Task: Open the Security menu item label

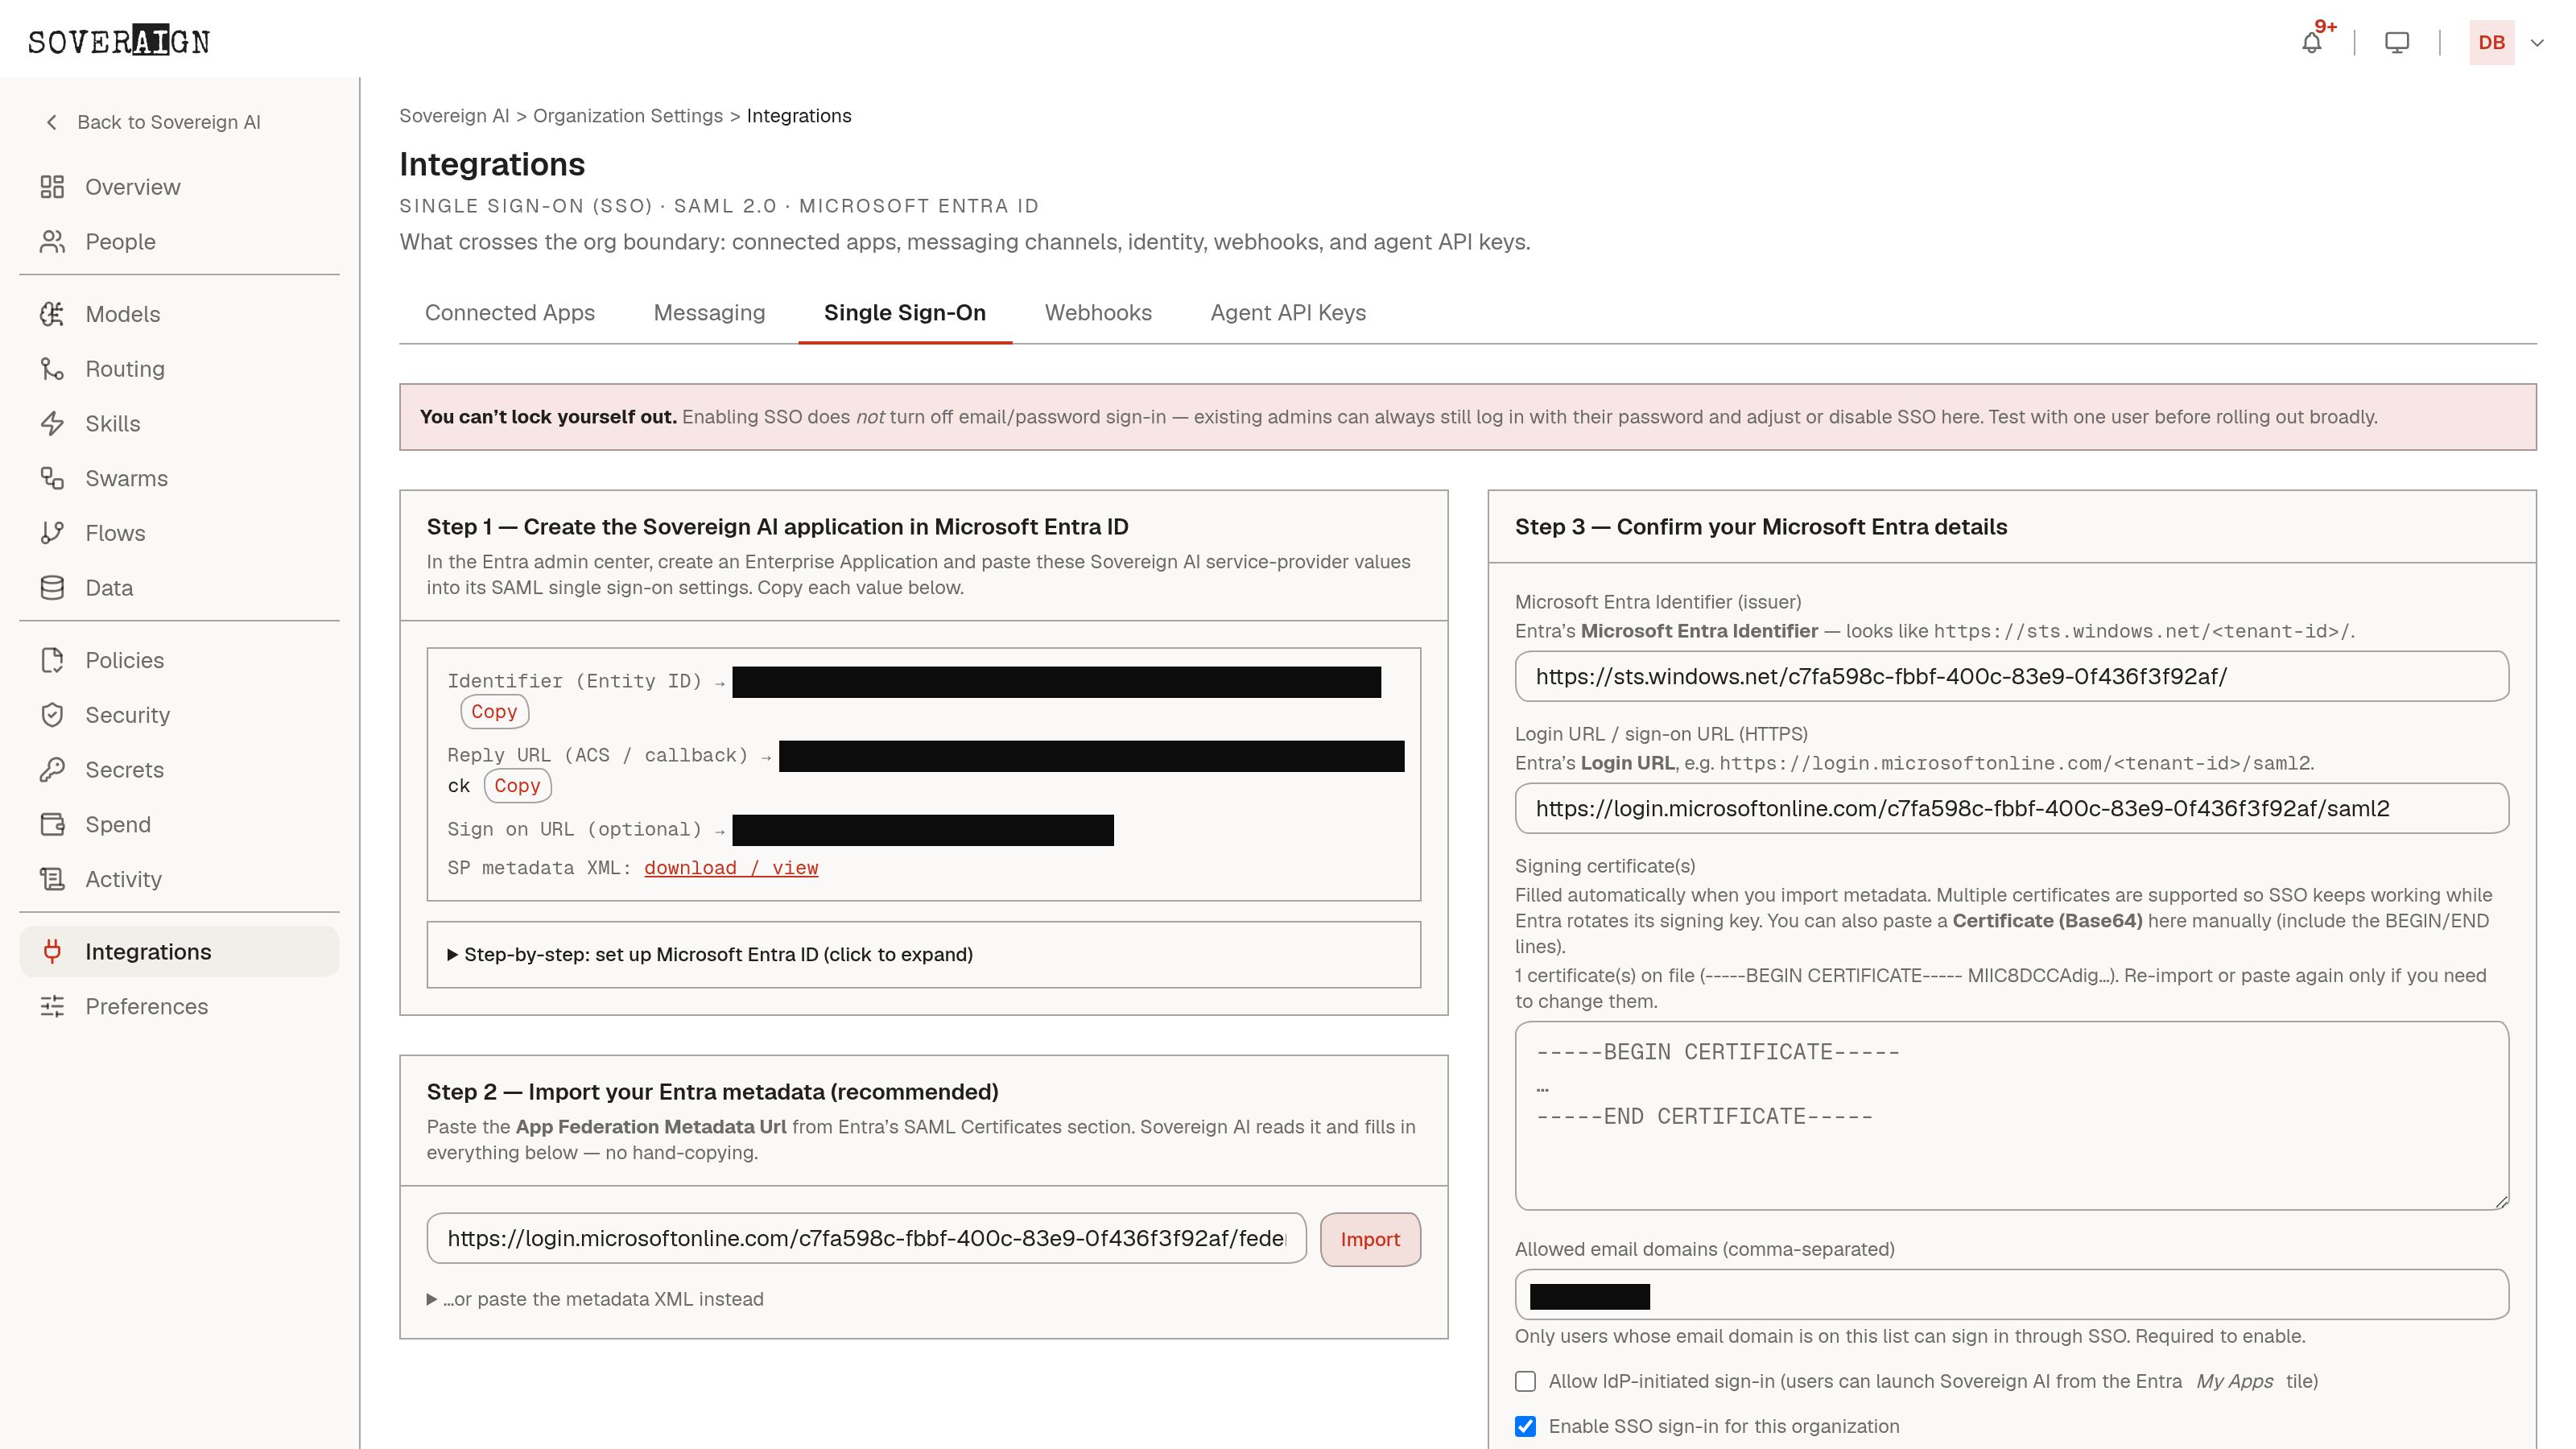Action: [x=127, y=715]
